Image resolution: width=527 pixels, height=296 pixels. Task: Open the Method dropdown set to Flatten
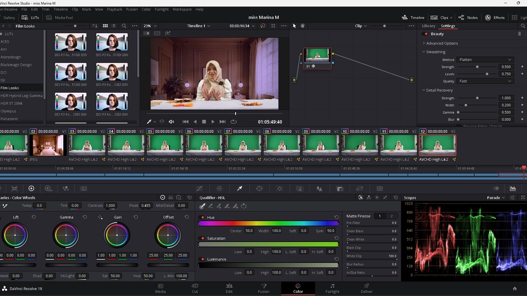[485, 60]
